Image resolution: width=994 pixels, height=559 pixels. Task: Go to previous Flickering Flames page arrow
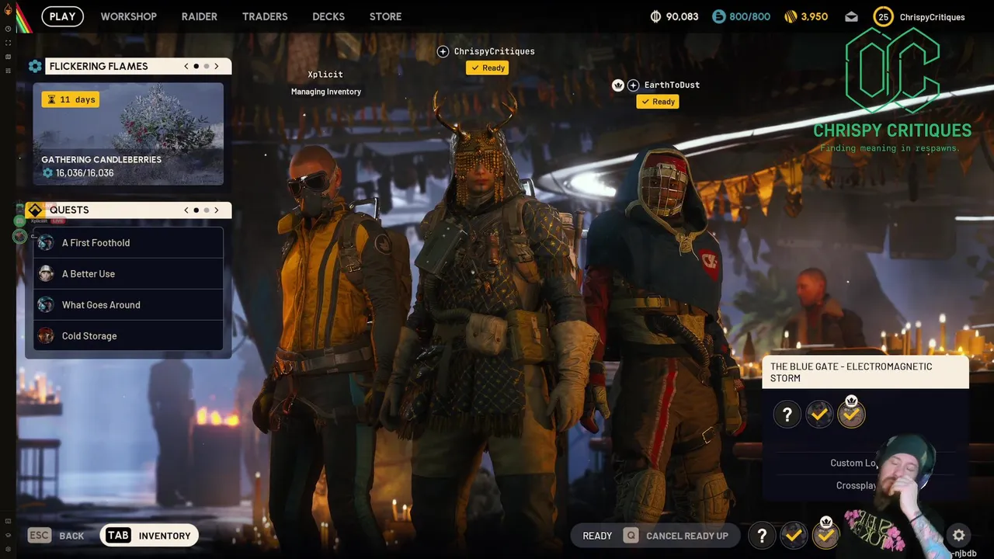(x=186, y=66)
